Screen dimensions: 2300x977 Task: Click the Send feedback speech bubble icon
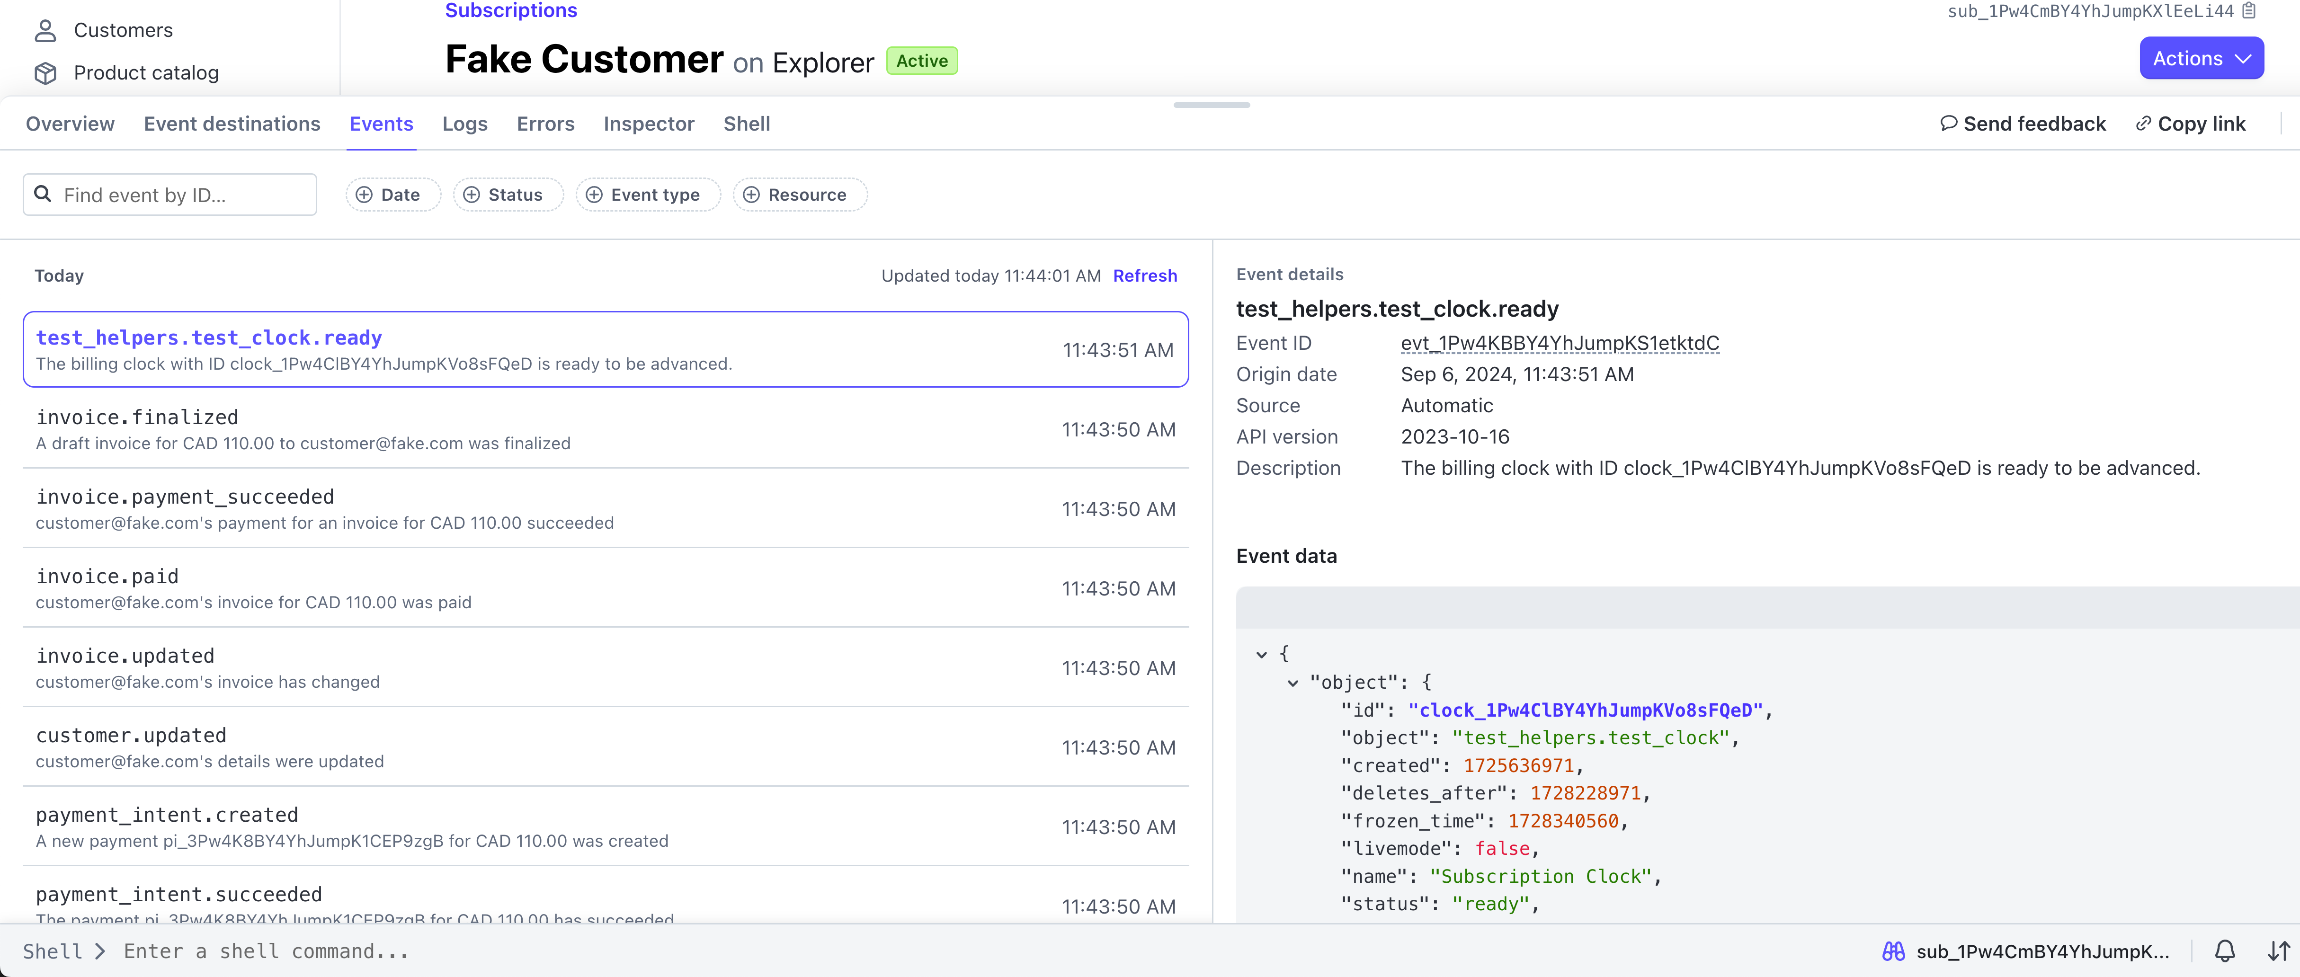pyautogui.click(x=1948, y=123)
